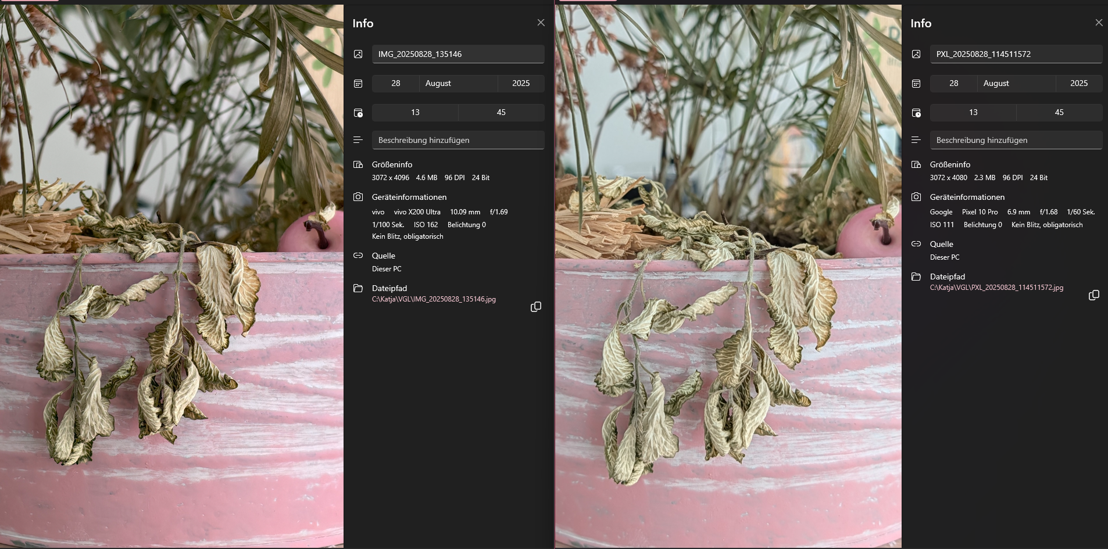Screen dimensions: 1108x549
Task: Click camera icon beside vivo Geräteinformationen
Action: 358,197
